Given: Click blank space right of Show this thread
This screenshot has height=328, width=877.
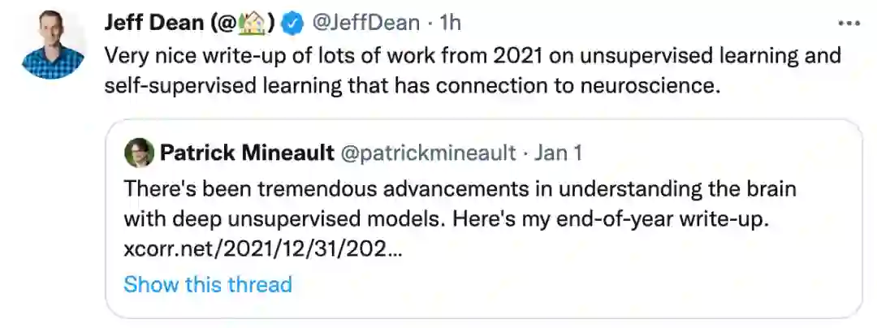Looking at the screenshot, I should (x=568, y=284).
